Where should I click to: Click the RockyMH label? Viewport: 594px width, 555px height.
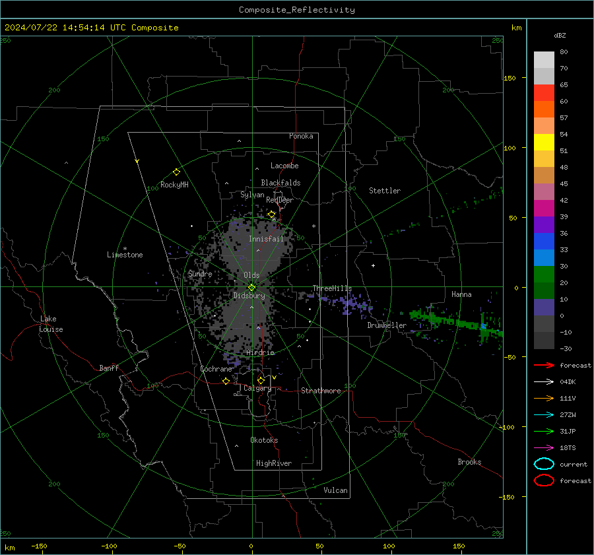[x=174, y=185]
